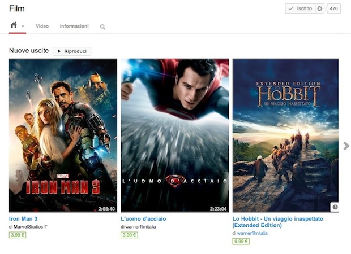The height and width of the screenshot is (254, 351).
Task: Go to the channel home icon tab
Action: click(14, 26)
